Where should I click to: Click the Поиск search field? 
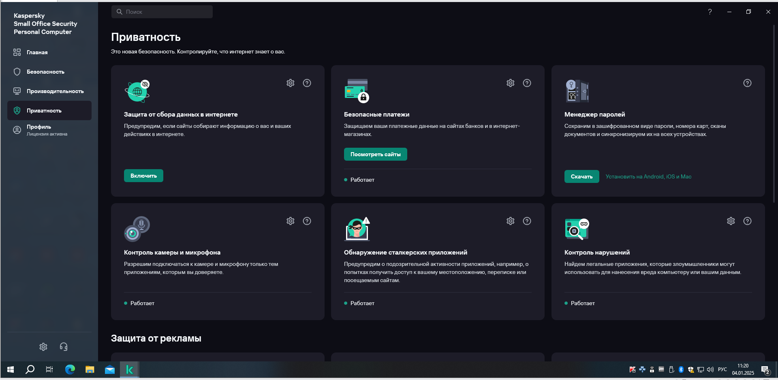pyautogui.click(x=162, y=12)
